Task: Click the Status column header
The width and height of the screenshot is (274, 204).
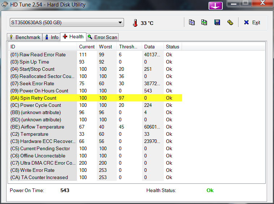Action: click(x=173, y=47)
